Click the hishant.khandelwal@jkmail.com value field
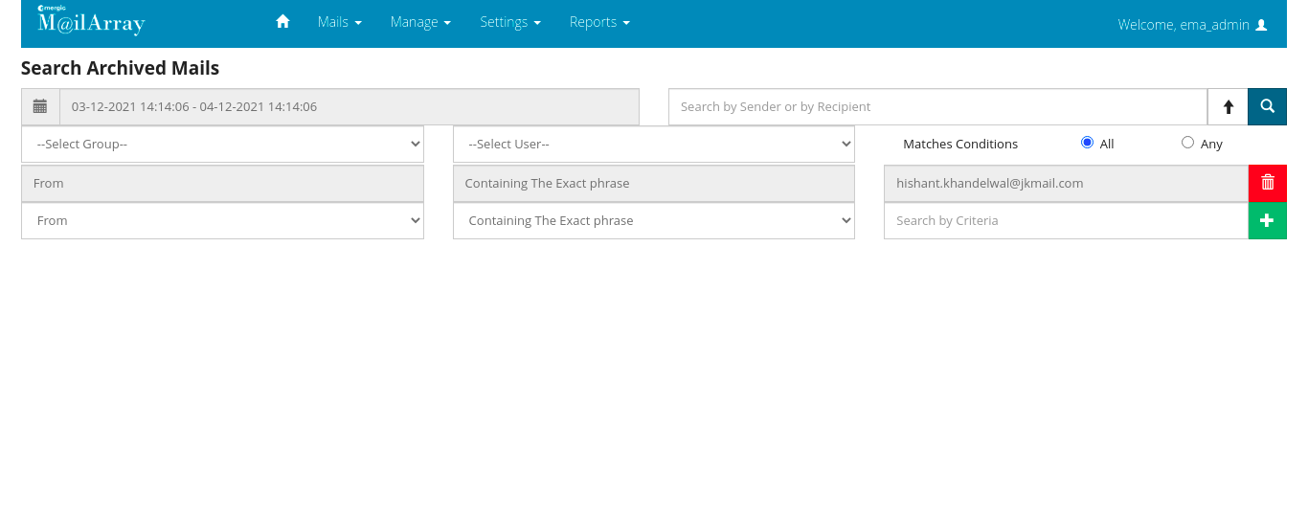 1066,183
